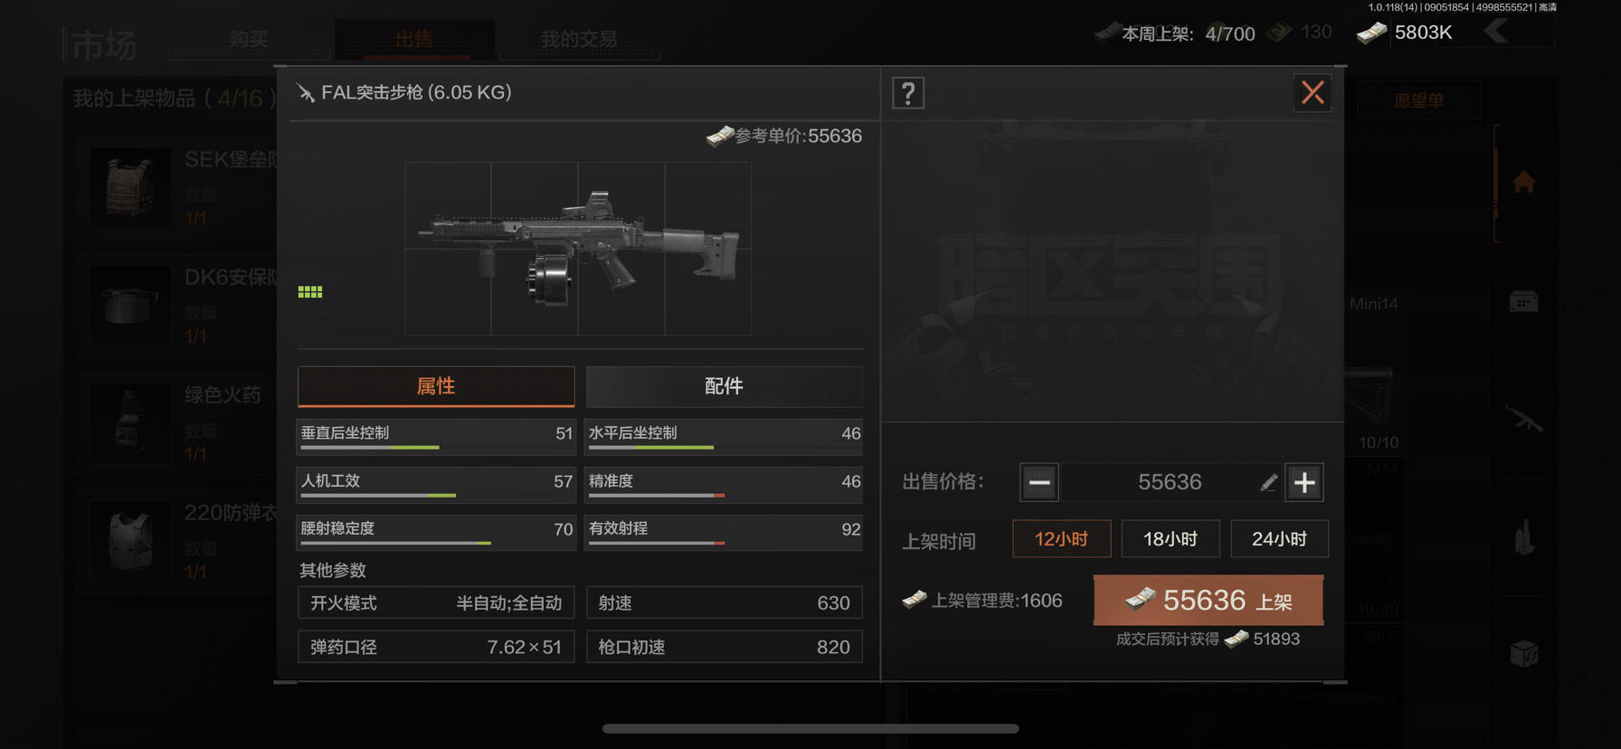The height and width of the screenshot is (749, 1621).
Task: Increase sale price with plus button
Action: coord(1304,482)
